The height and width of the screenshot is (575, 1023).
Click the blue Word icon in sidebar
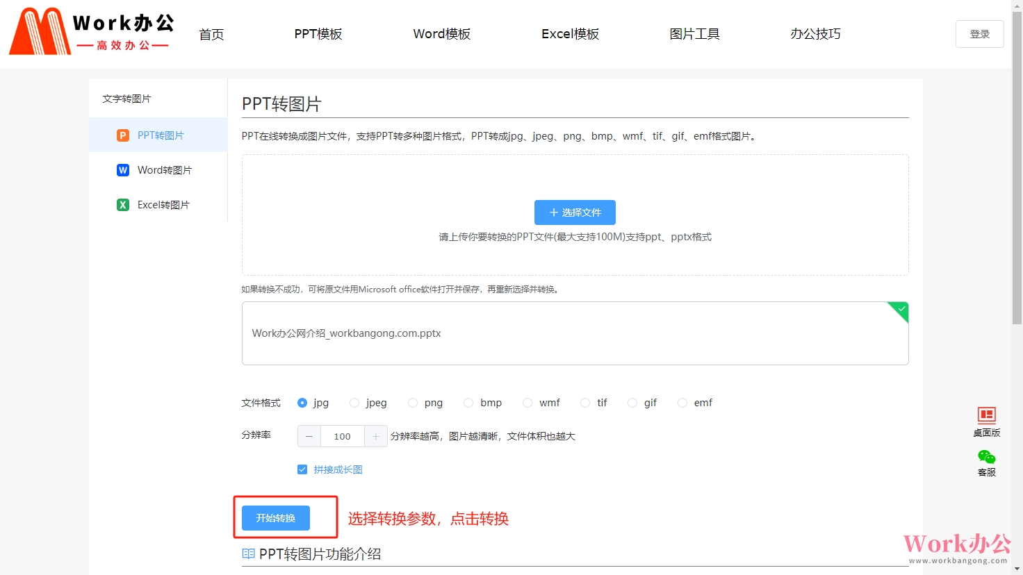pos(123,170)
